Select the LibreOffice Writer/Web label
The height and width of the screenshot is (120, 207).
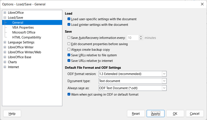[x=24, y=52]
